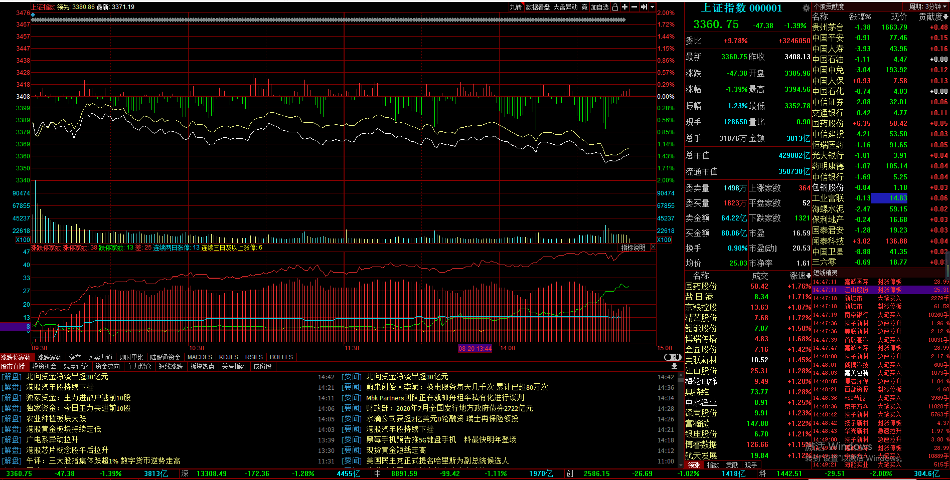Open the 资金流向 tab

click(x=108, y=367)
